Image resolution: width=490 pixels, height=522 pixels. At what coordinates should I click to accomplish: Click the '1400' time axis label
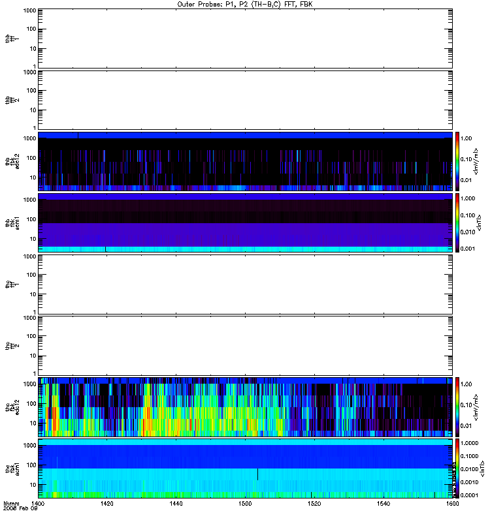pos(38,504)
